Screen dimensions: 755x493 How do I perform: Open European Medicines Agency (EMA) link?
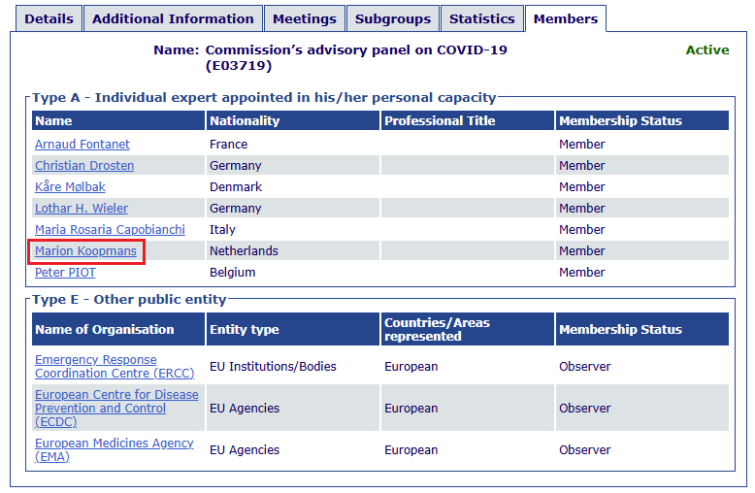(x=114, y=450)
